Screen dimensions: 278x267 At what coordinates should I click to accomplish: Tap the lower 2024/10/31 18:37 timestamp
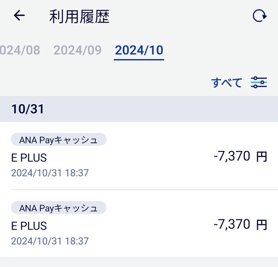(50, 241)
